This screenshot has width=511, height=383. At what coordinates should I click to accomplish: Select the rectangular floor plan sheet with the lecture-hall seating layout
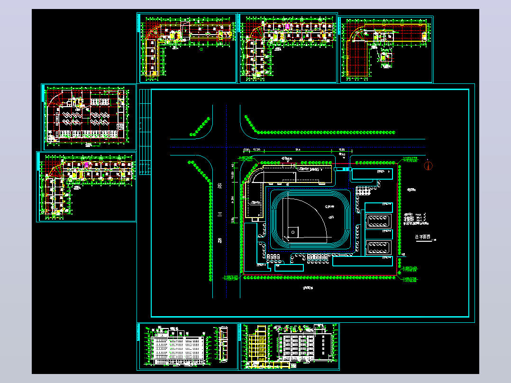click(x=89, y=117)
